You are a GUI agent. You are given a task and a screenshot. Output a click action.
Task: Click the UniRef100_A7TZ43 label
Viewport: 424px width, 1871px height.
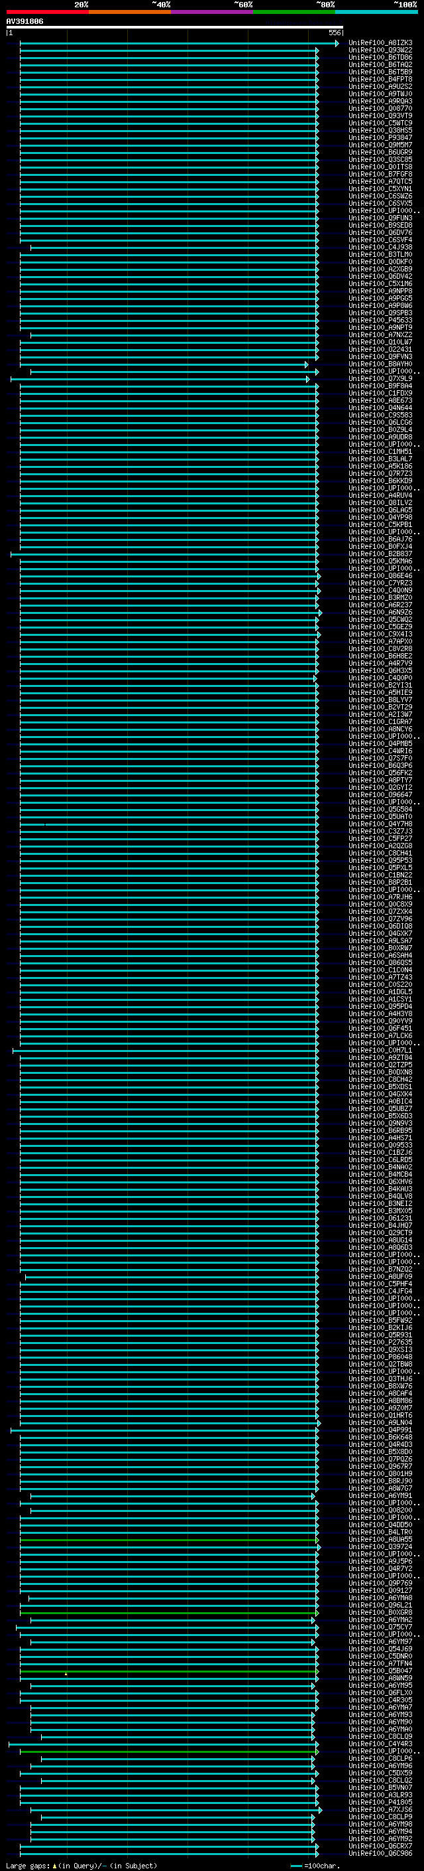click(380, 977)
